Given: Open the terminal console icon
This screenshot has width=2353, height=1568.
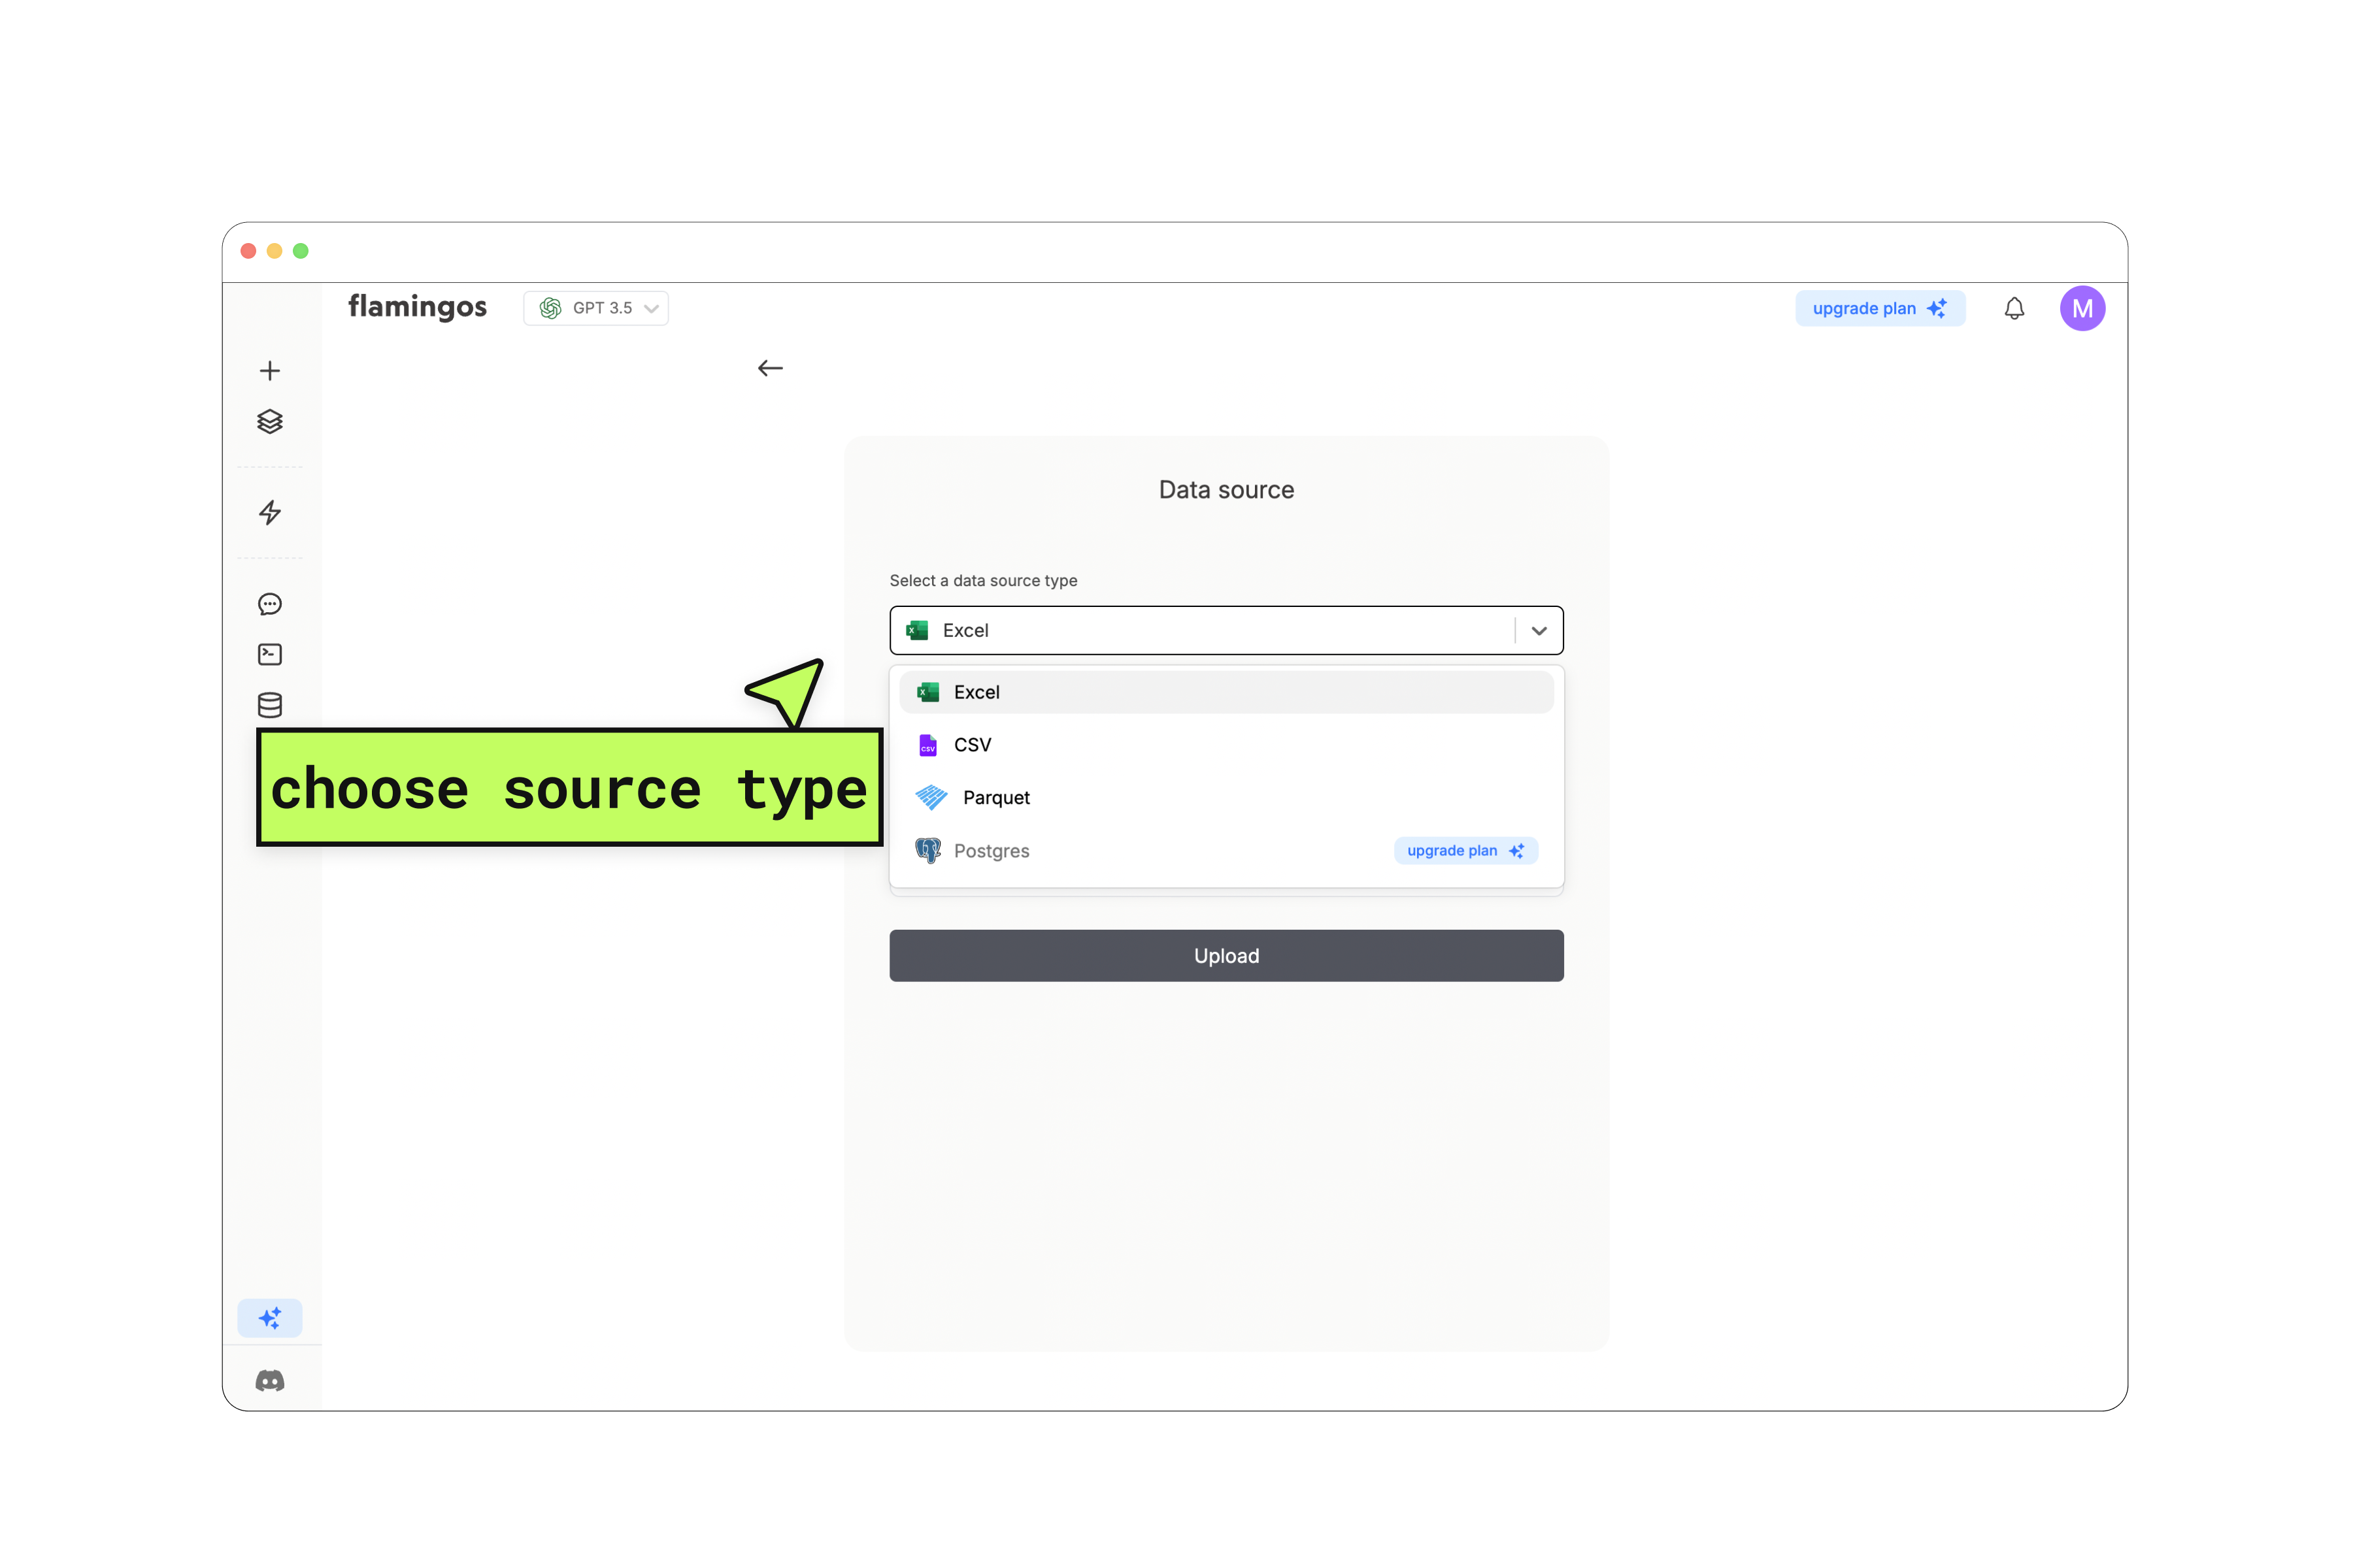Looking at the screenshot, I should (270, 654).
